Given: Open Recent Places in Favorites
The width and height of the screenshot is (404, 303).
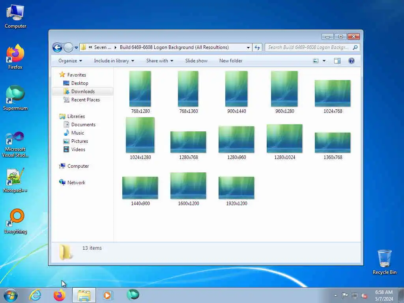Looking at the screenshot, I should pos(85,100).
